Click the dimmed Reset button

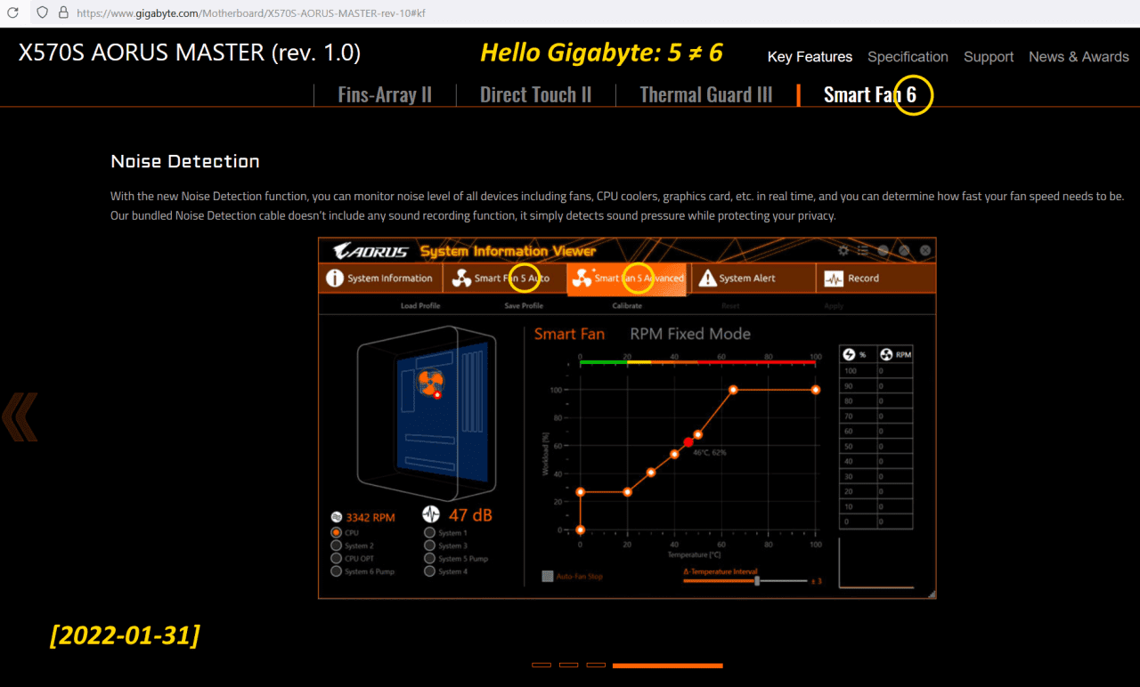730,305
